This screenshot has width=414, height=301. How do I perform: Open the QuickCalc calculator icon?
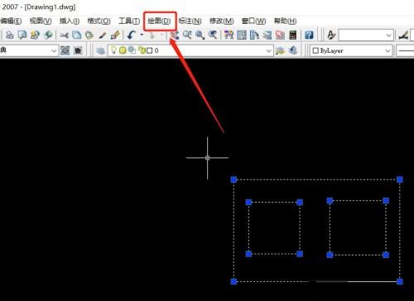pos(293,35)
